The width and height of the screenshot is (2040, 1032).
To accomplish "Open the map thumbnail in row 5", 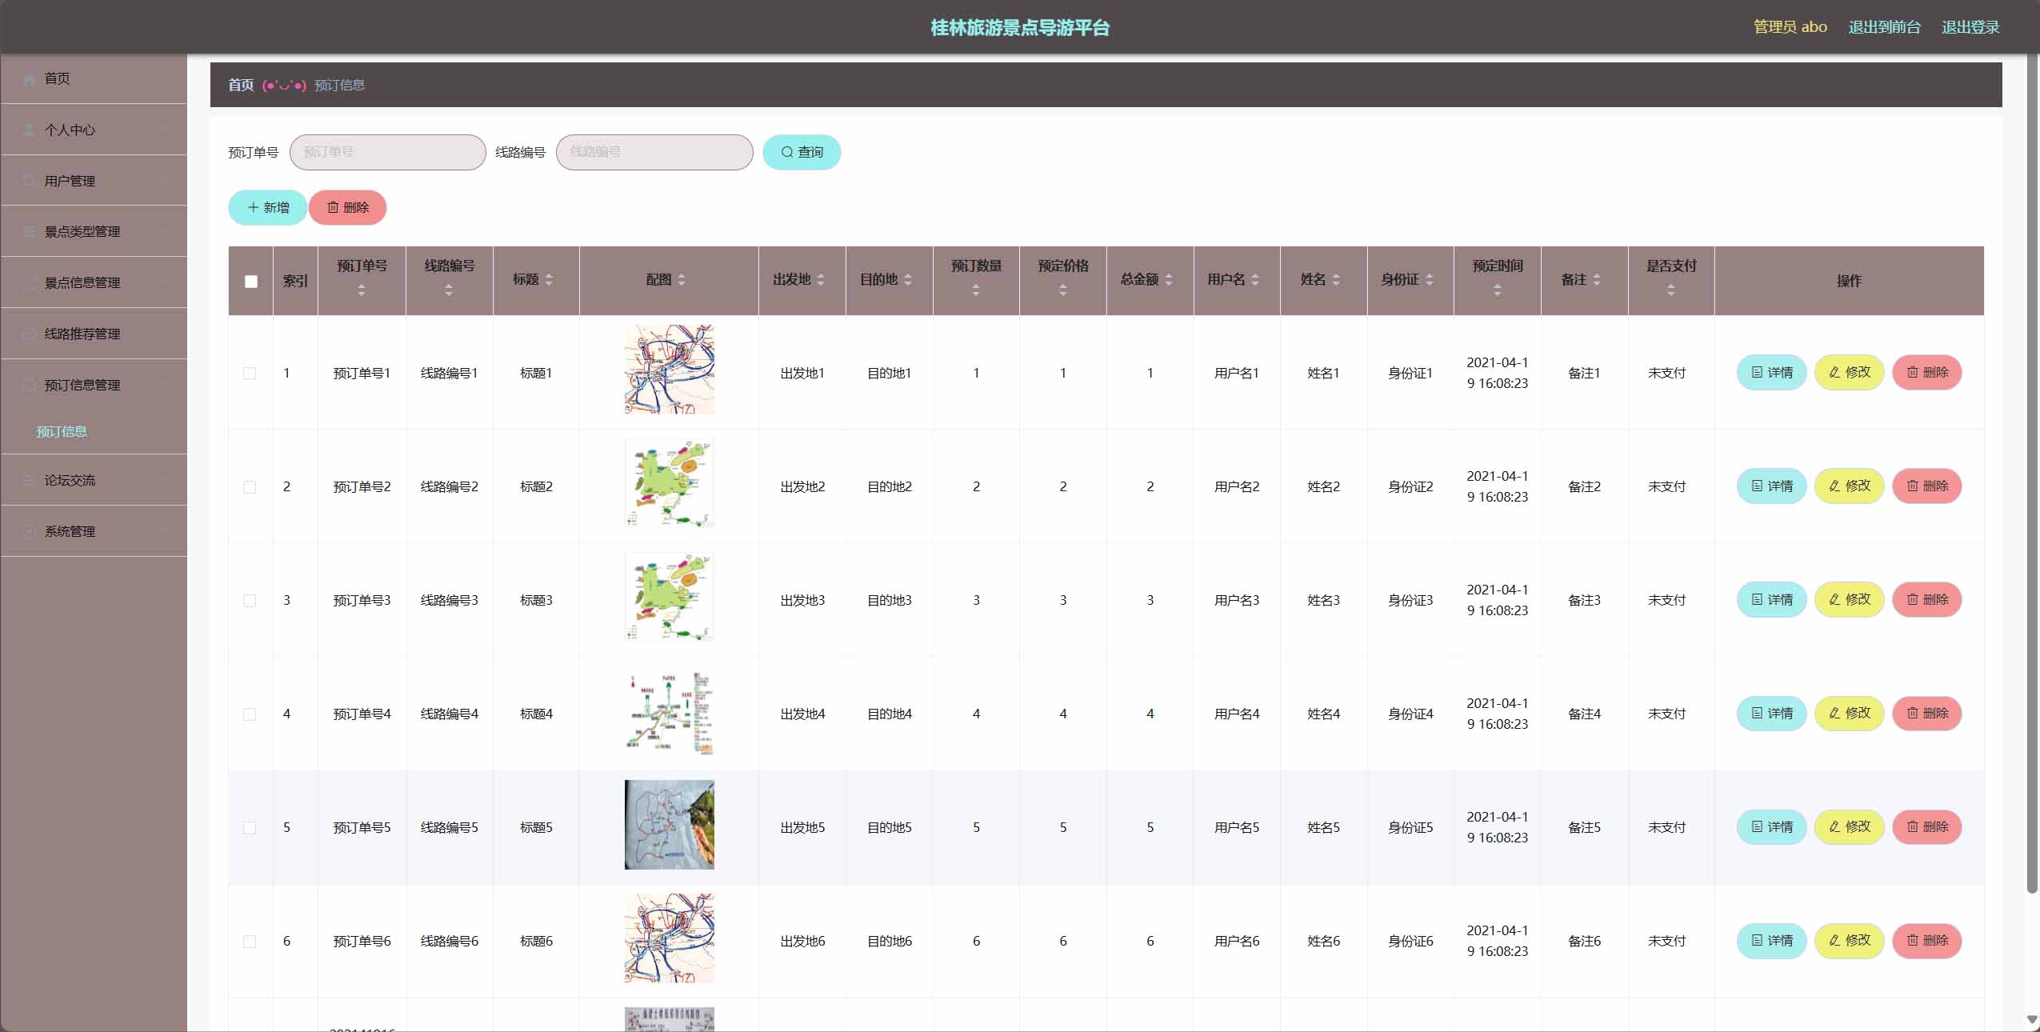I will 670,825.
